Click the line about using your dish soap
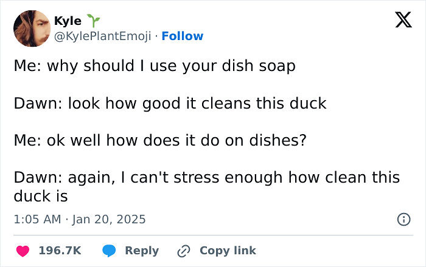Screen dimensions: 426x267 pos(154,66)
